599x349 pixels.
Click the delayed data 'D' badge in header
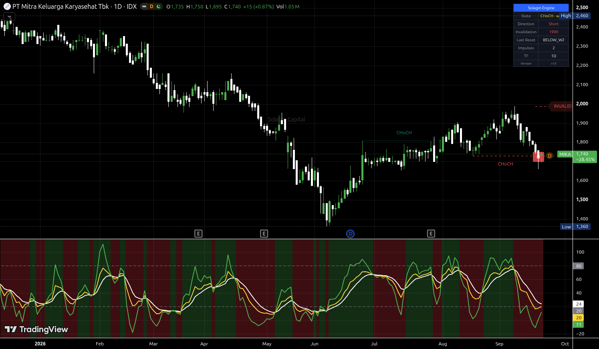tap(151, 6)
